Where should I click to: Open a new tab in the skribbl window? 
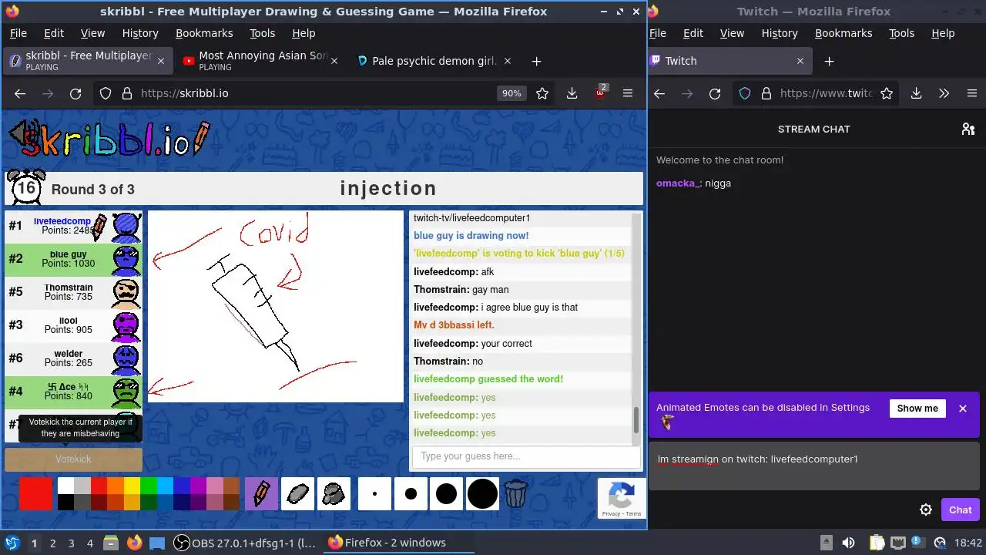(536, 61)
